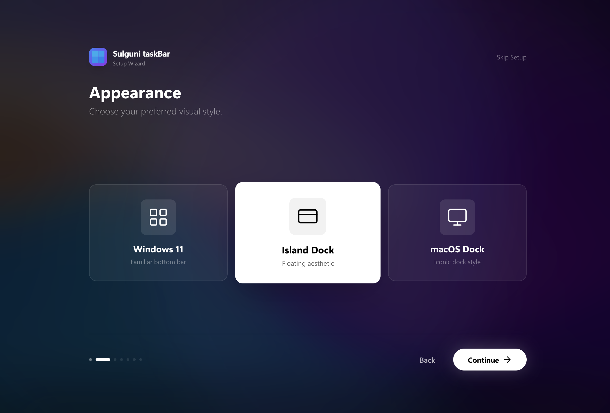Click the 'Setup Wizard' subtitle text
Image resolution: width=610 pixels, height=413 pixels.
(x=129, y=63)
